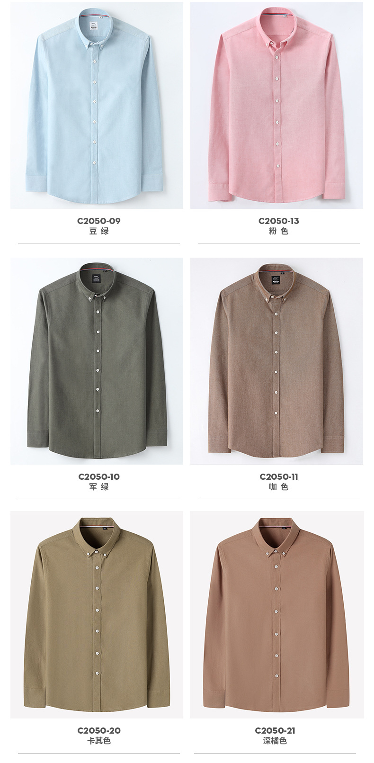Click the C2050-20 product code
This screenshot has height=763, width=374.
(99, 730)
